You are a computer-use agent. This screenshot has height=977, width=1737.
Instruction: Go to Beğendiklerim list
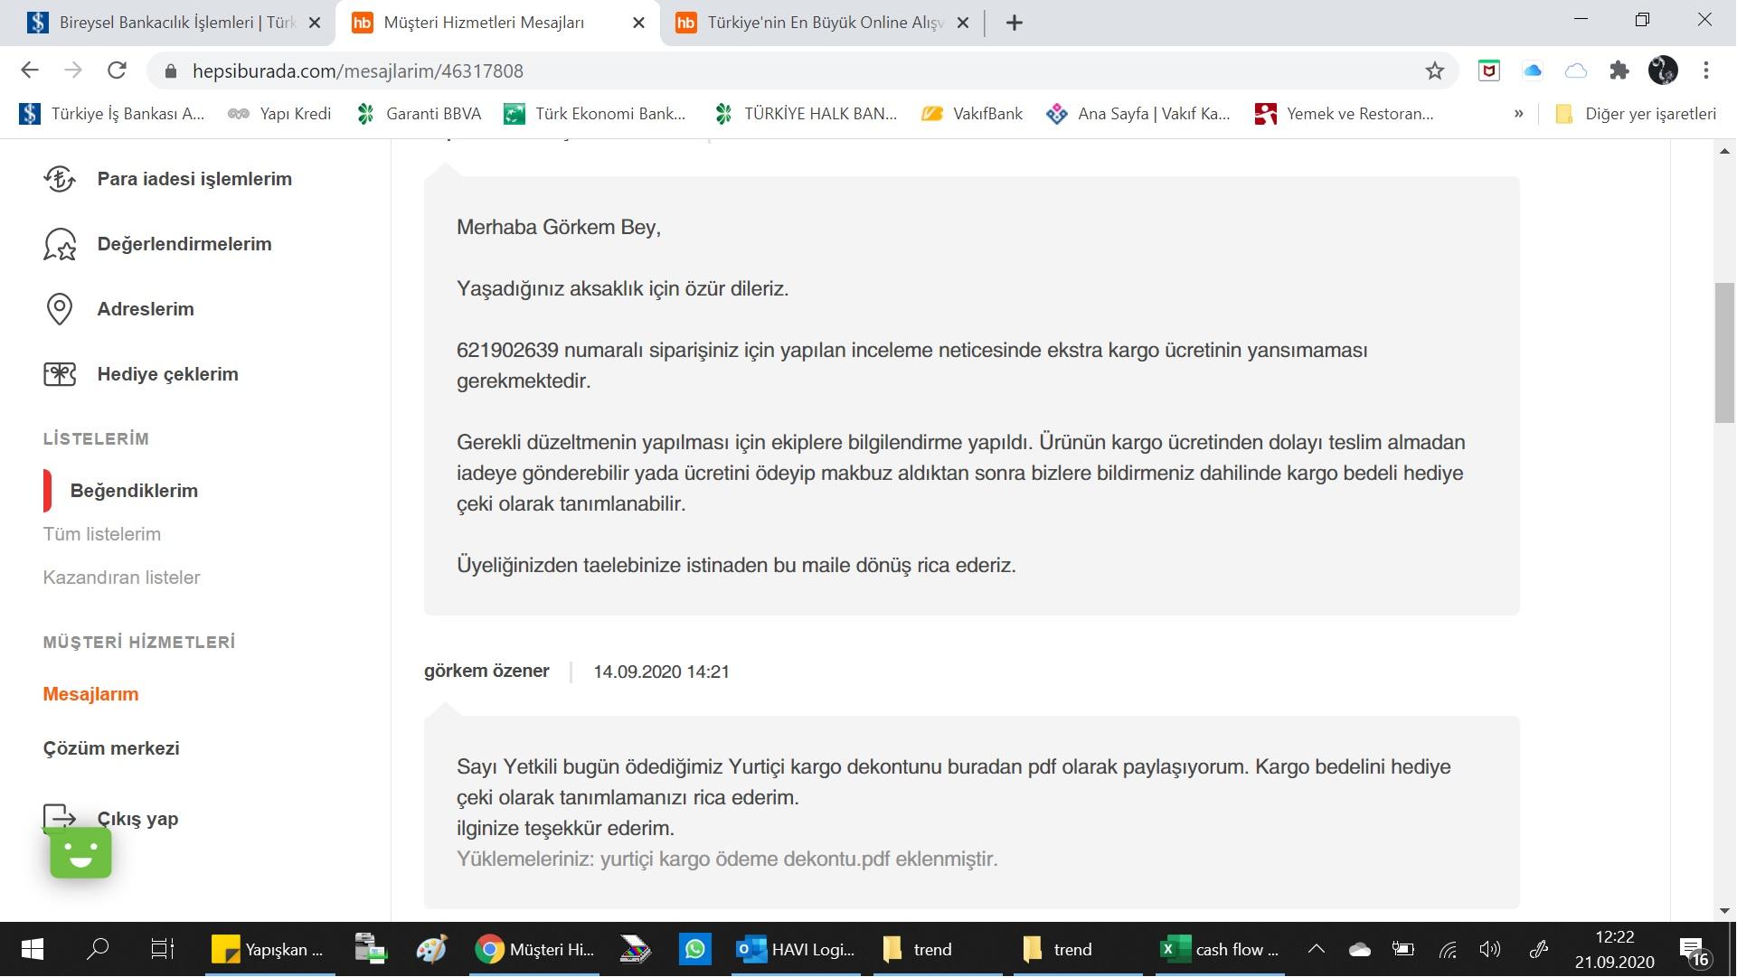tap(134, 491)
